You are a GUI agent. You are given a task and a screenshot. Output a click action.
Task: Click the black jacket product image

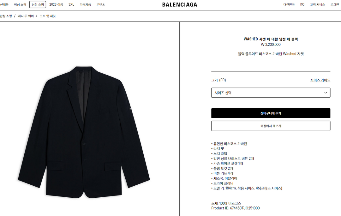(84, 133)
